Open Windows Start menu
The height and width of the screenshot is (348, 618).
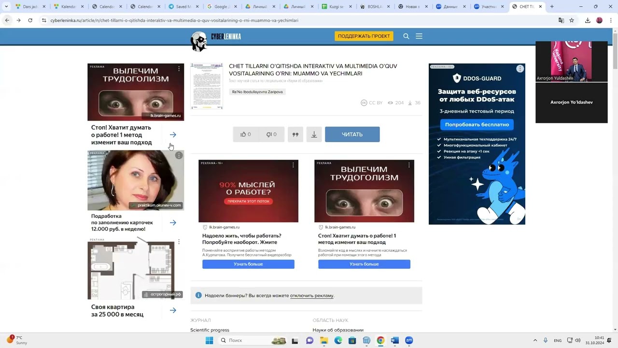pos(209,340)
